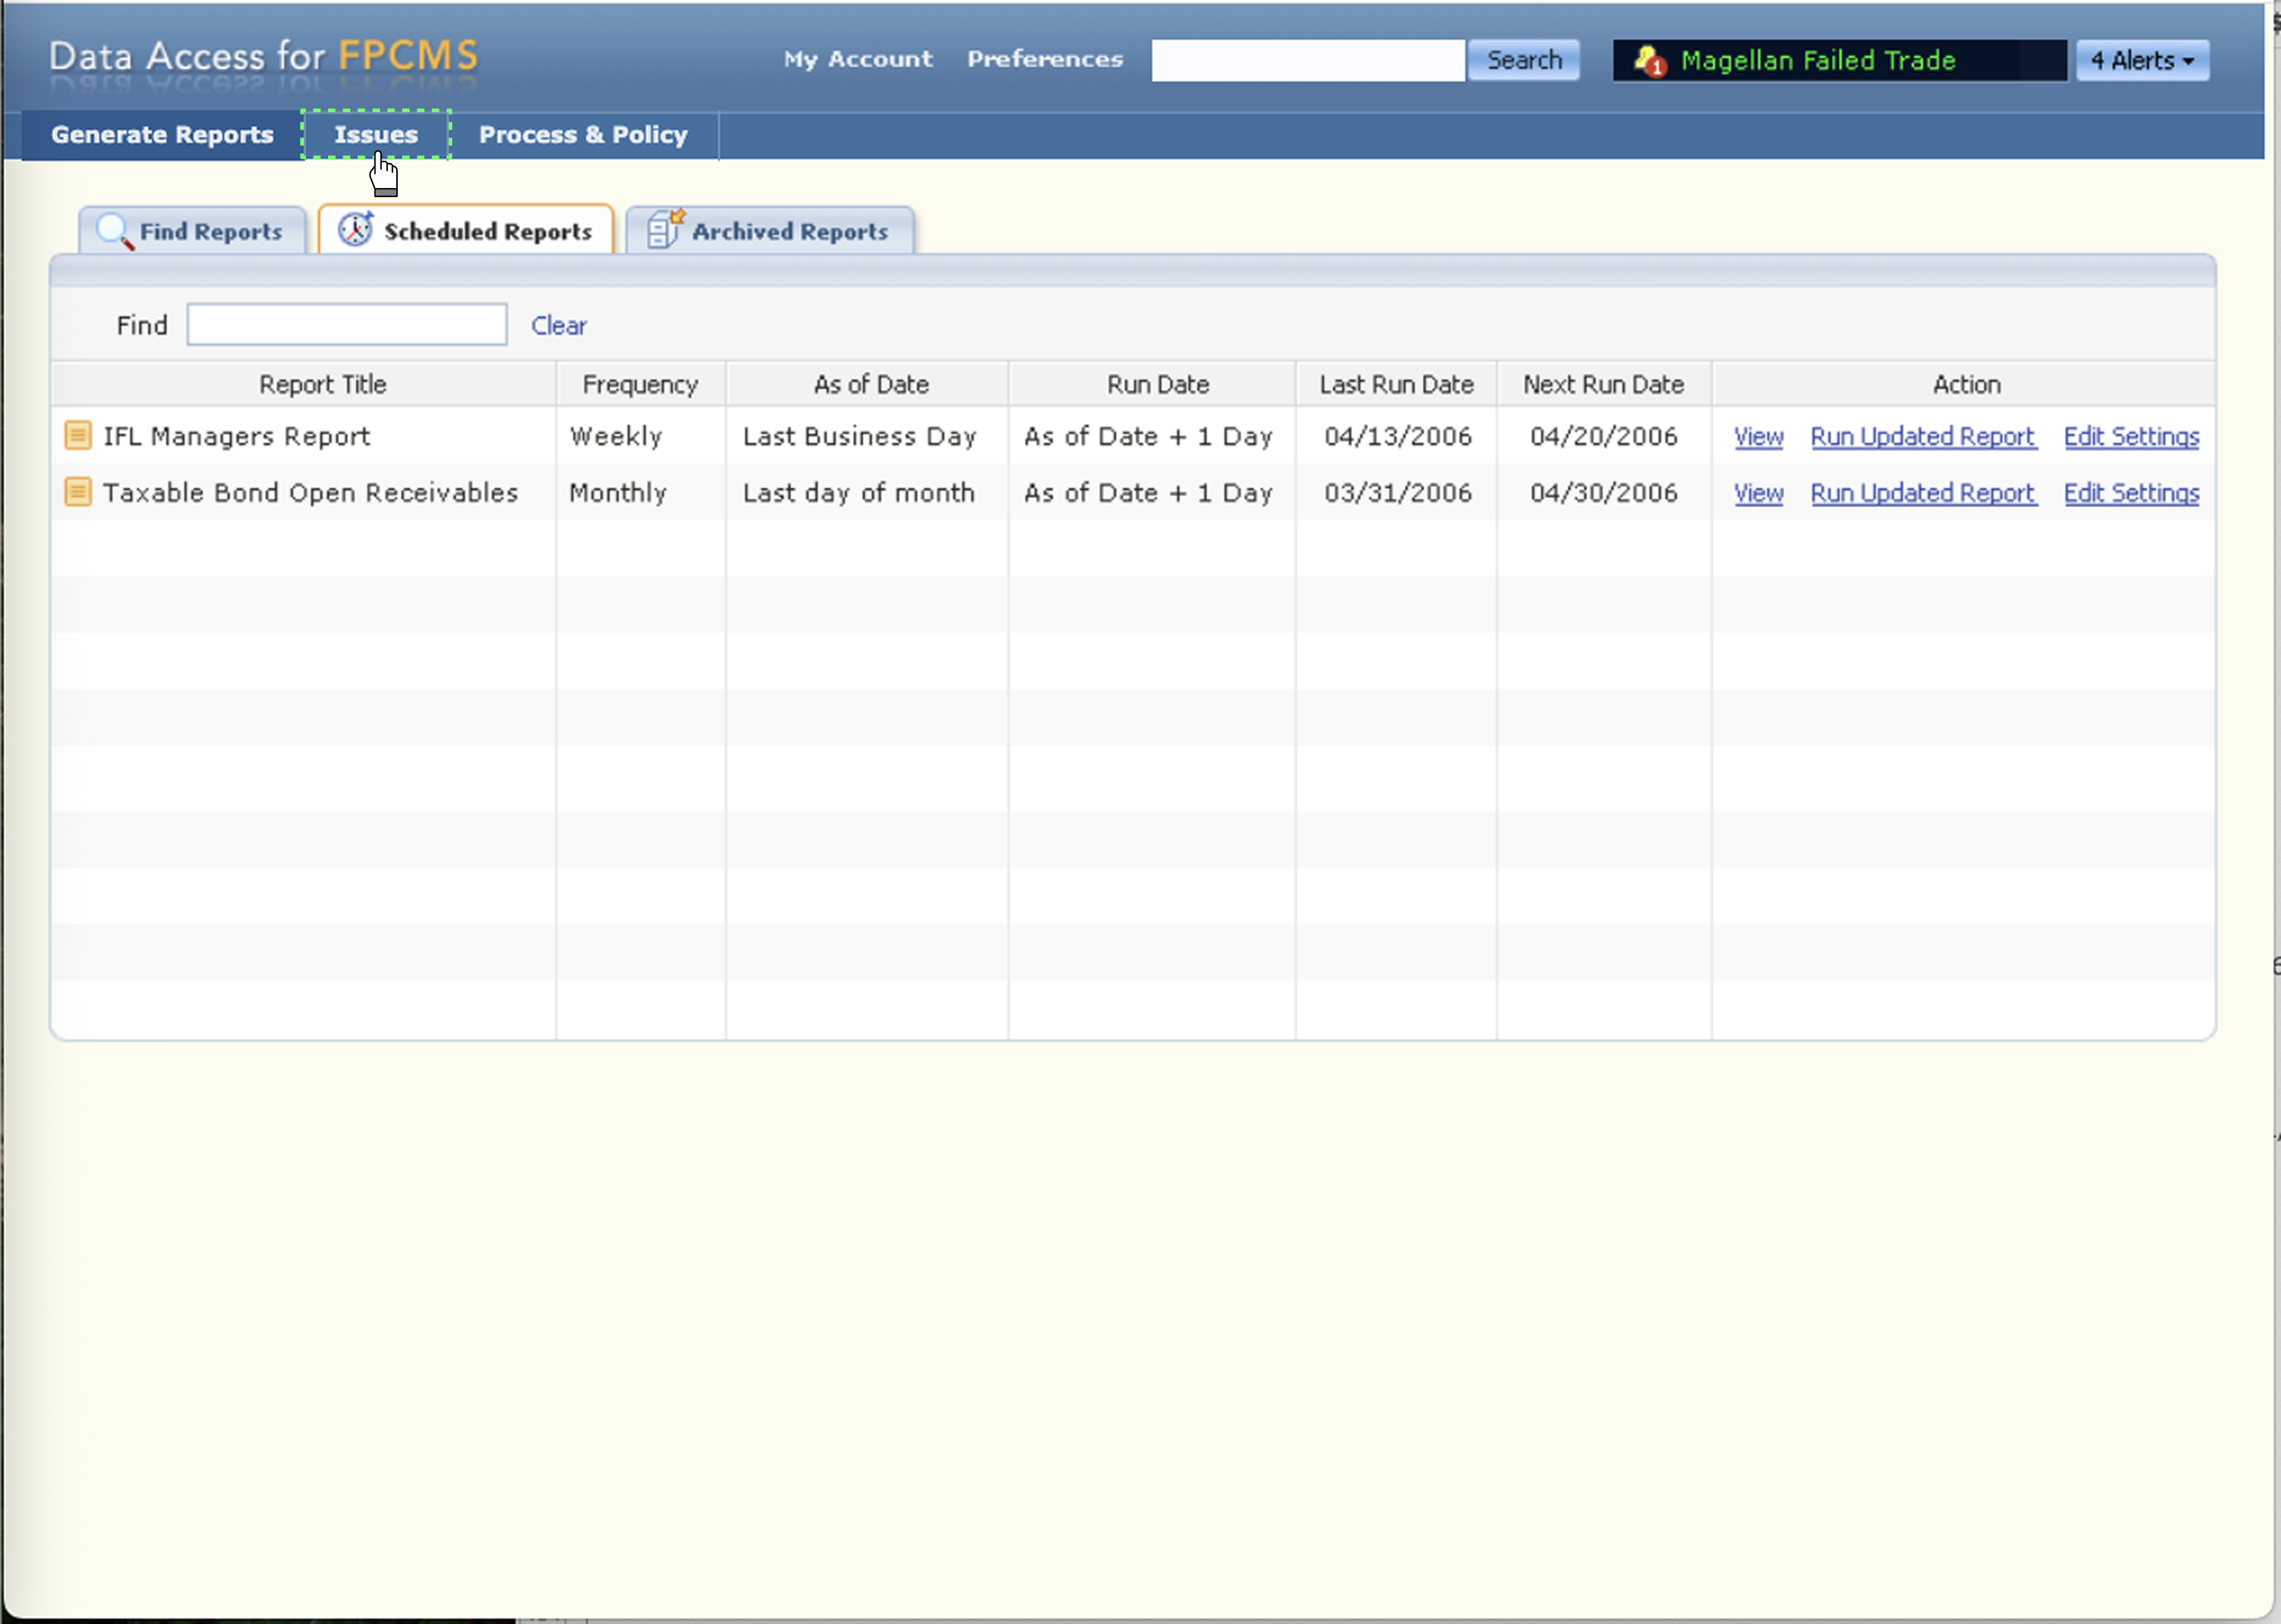View the IFL Managers Report

click(1758, 437)
